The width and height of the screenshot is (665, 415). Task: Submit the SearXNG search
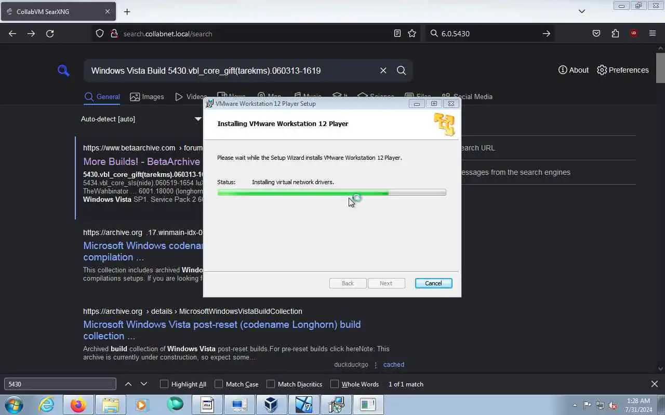401,71
